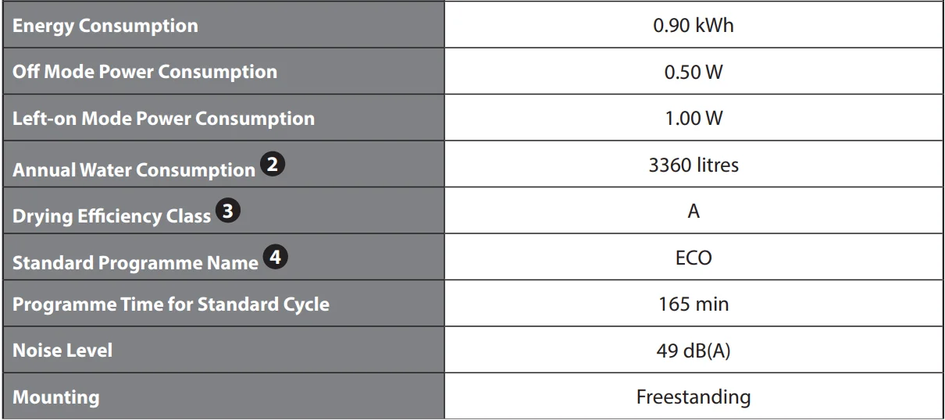Viewport: 945px width, 420px height.
Task: Click the 49 dB(A) value
Action: tap(694, 351)
